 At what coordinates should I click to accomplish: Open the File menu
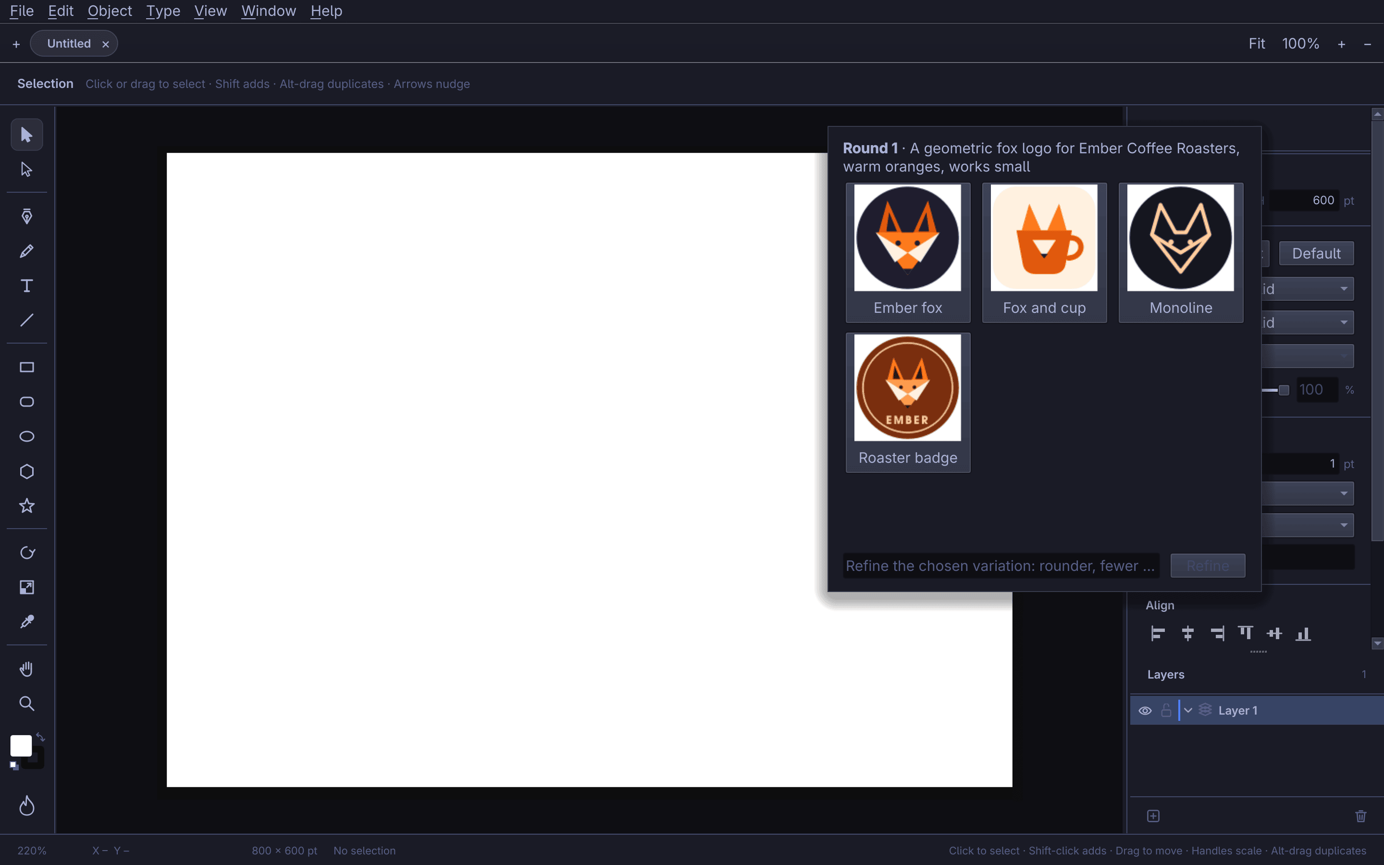pos(22,11)
